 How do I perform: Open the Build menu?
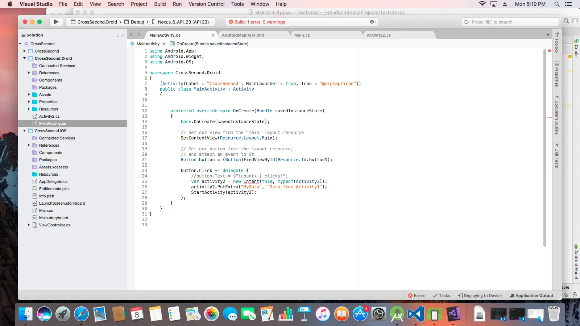(x=160, y=4)
